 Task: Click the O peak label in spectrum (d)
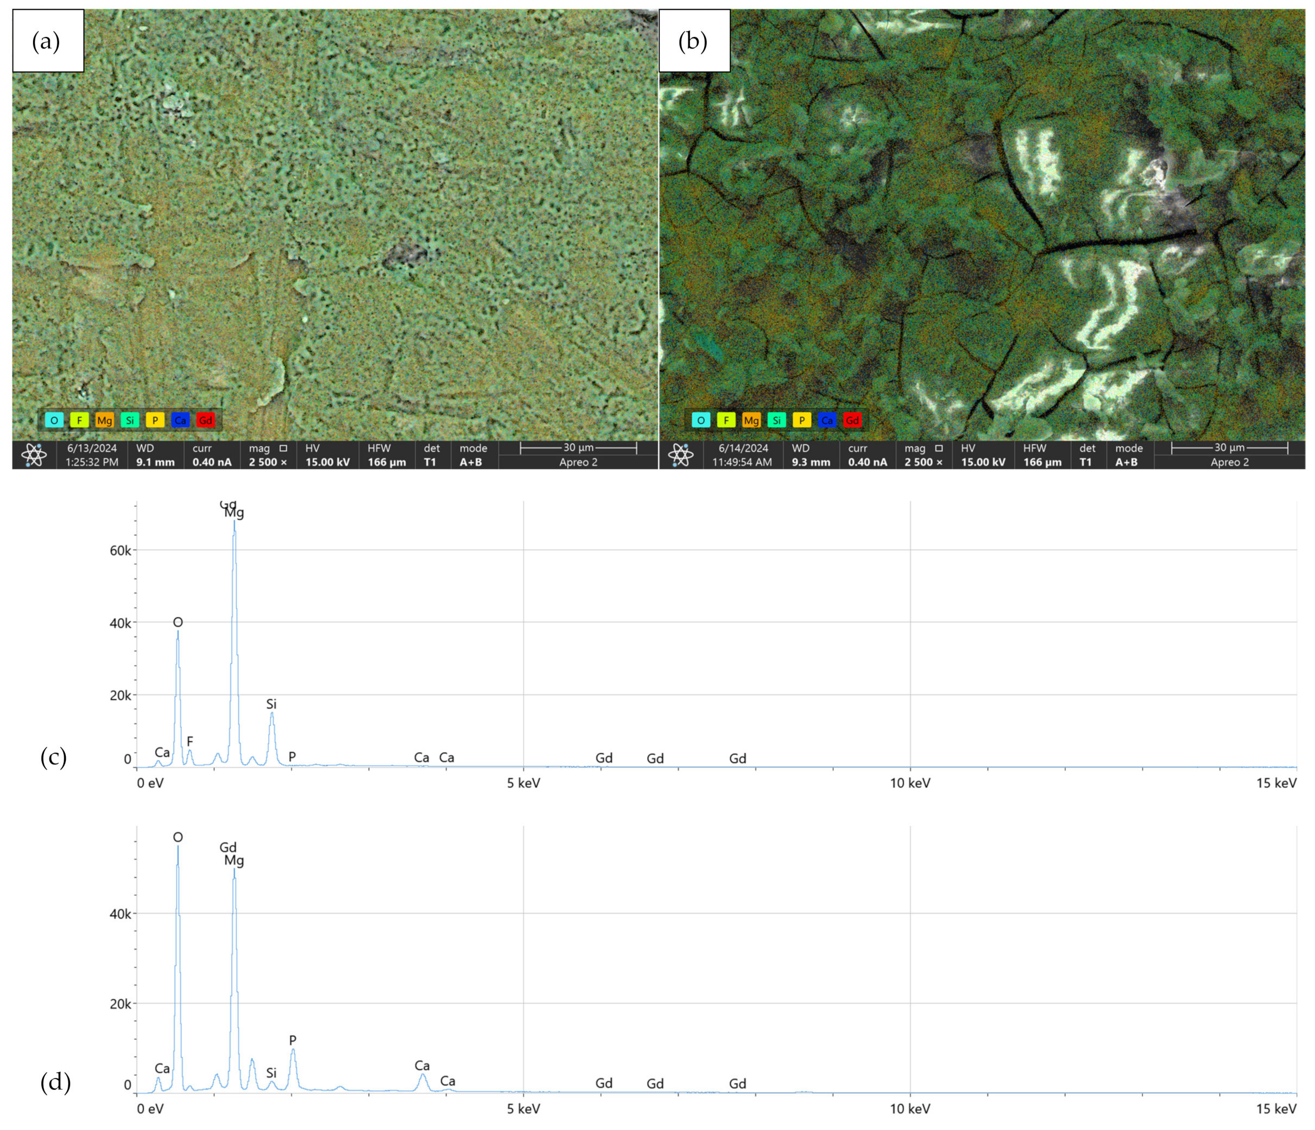coord(178,837)
